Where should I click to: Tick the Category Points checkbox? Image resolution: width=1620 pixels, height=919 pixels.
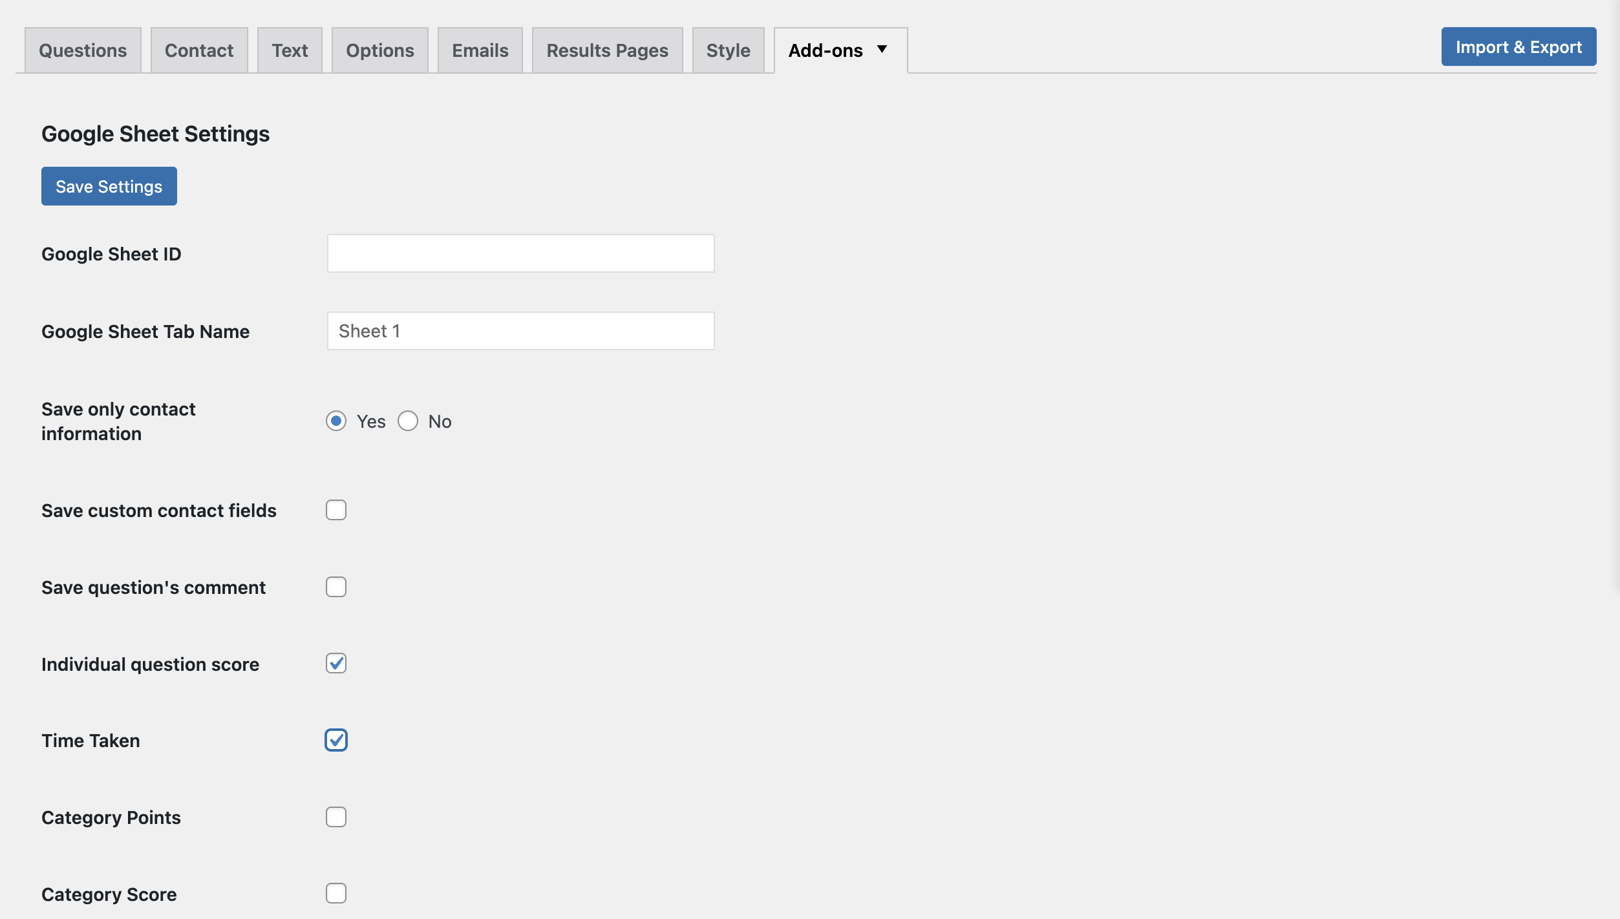pos(336,817)
